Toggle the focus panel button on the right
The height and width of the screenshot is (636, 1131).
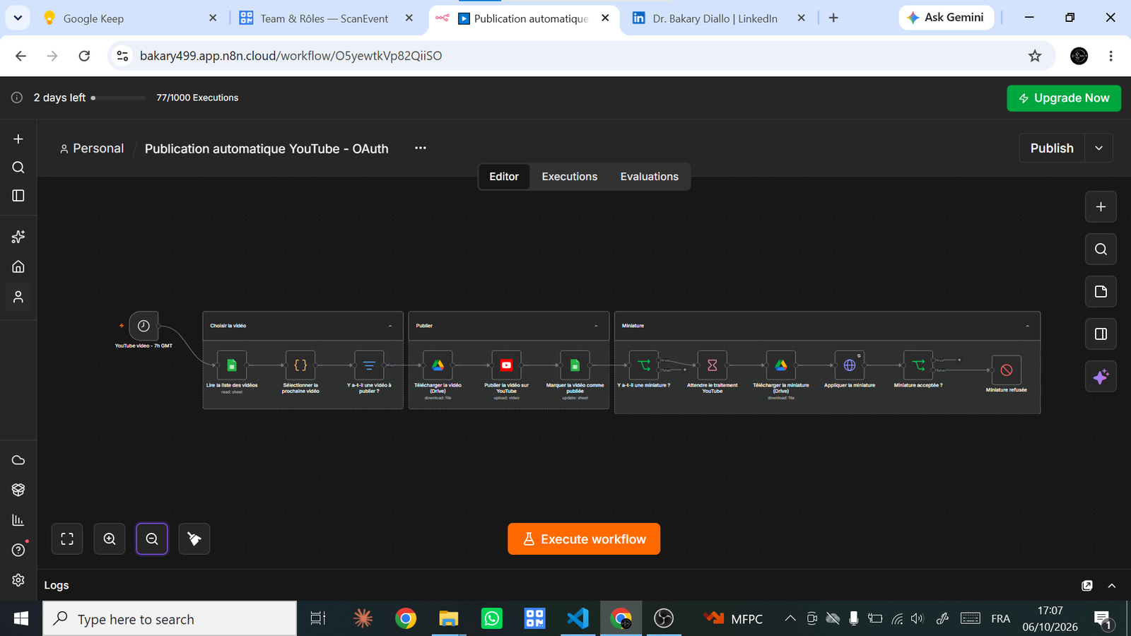1101,334
